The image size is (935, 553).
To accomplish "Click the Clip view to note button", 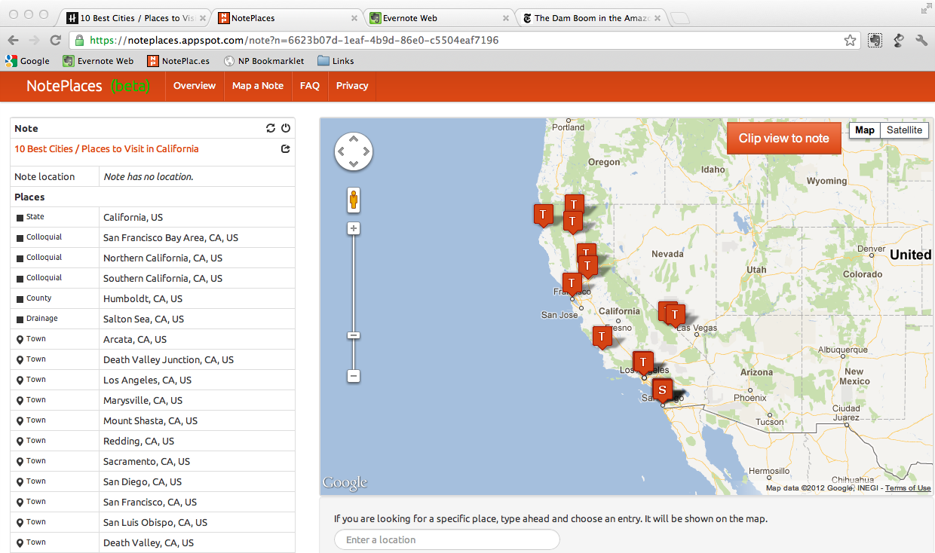I will pos(783,138).
